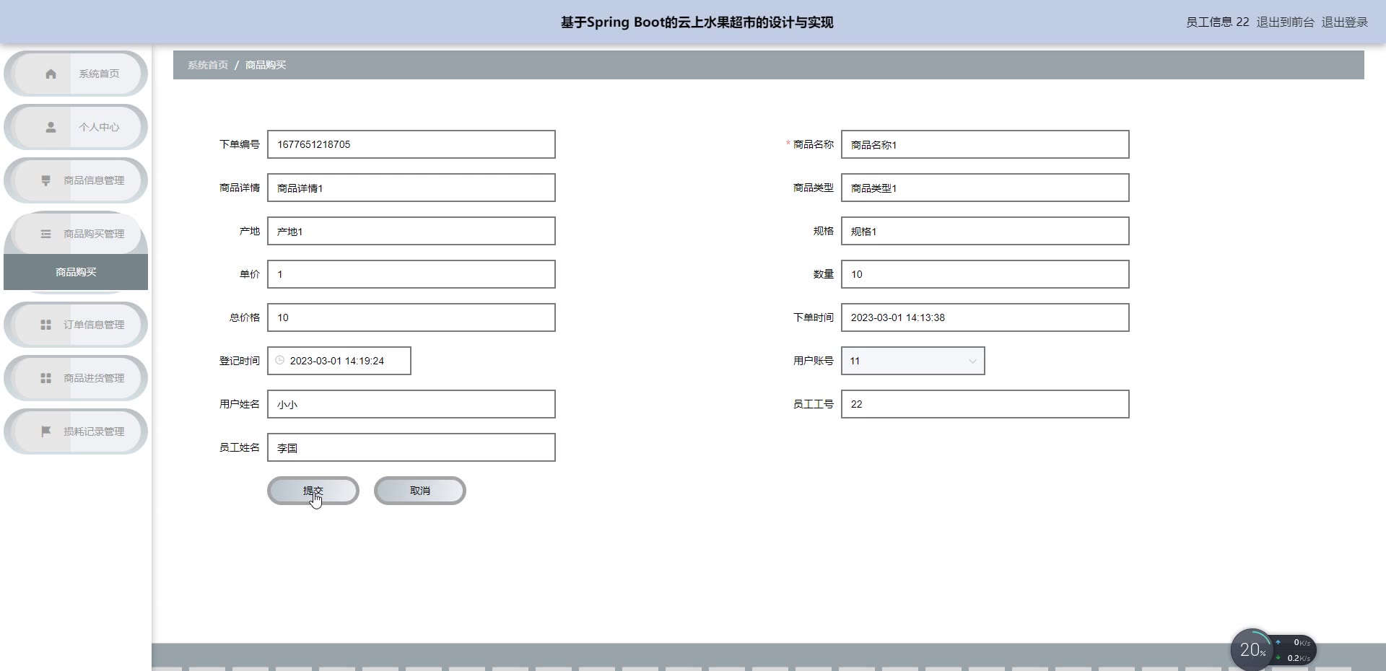Go to 系统首页 in the breadcrumb
Screen dimensions: 1386x671
click(208, 65)
